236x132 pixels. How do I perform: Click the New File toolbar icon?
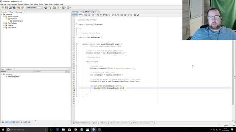(3, 8)
